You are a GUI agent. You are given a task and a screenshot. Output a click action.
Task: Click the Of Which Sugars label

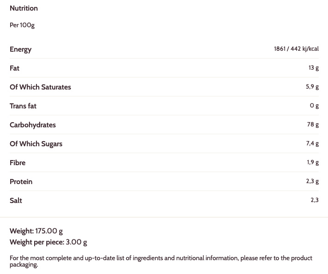pyautogui.click(x=36, y=144)
